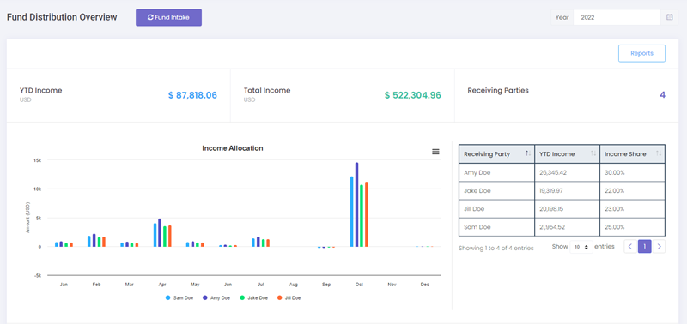Click income share 23.00%
Image resolution: width=687 pixels, height=324 pixels.
[614, 209]
